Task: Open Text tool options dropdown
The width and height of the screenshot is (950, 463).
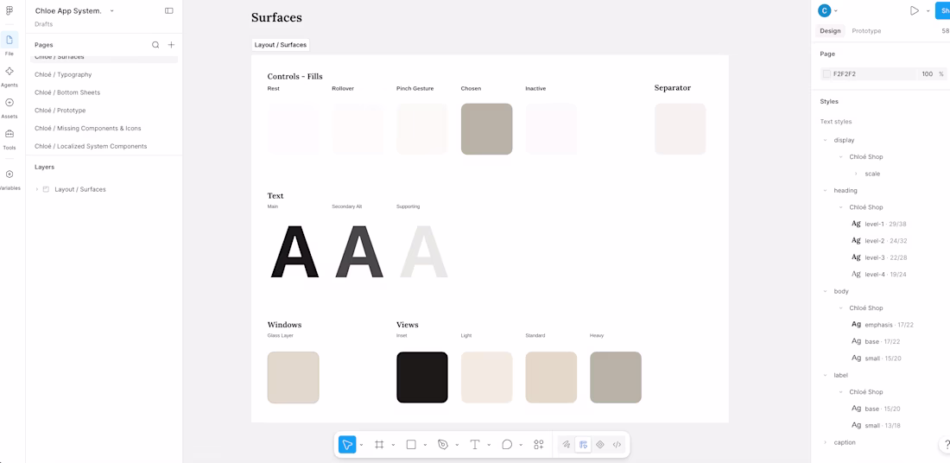Action: point(489,445)
